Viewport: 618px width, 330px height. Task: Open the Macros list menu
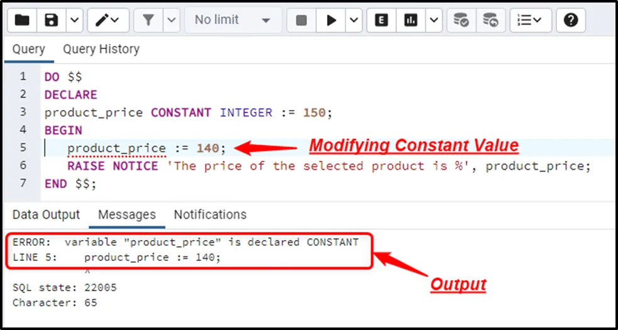[529, 20]
